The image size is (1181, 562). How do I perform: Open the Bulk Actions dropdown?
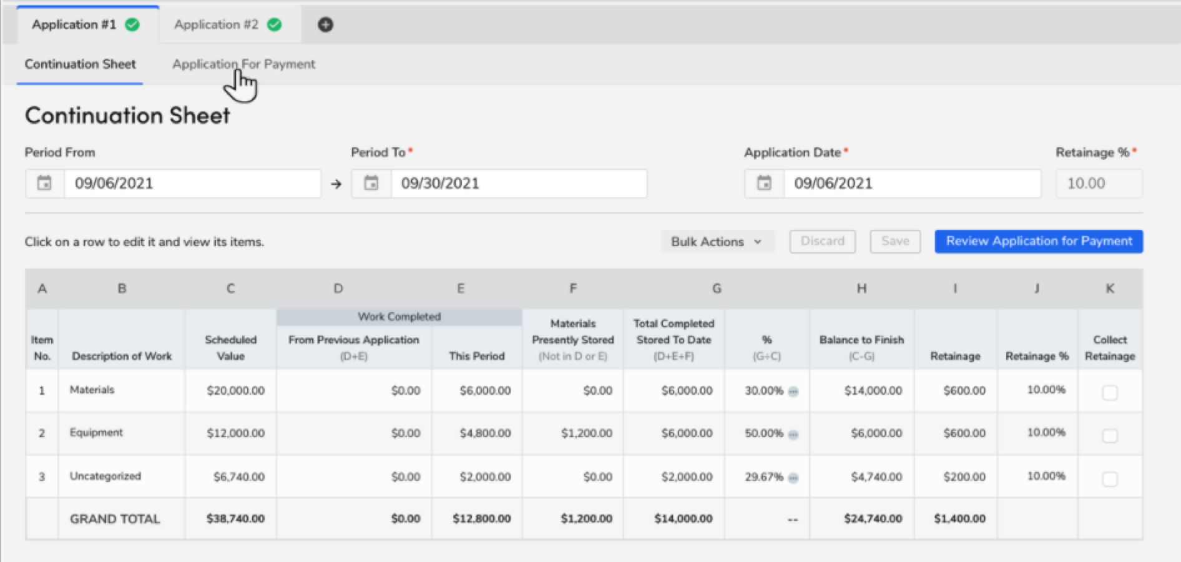pos(717,242)
